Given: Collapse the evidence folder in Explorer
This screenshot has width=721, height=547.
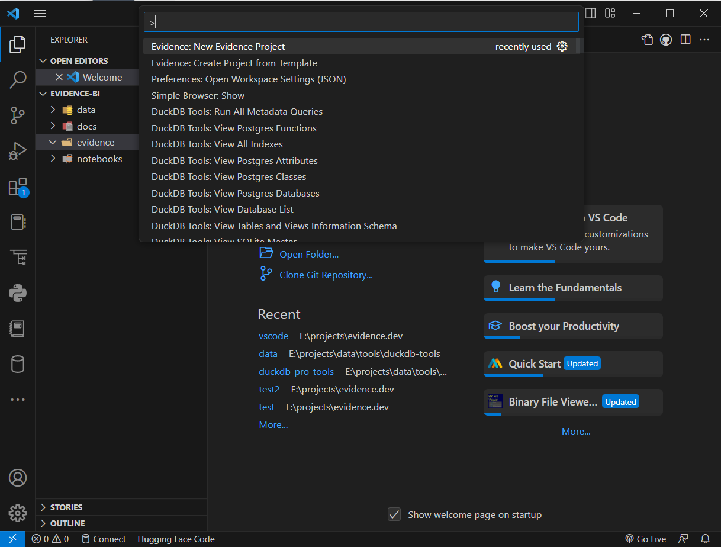Looking at the screenshot, I should click(x=52, y=142).
